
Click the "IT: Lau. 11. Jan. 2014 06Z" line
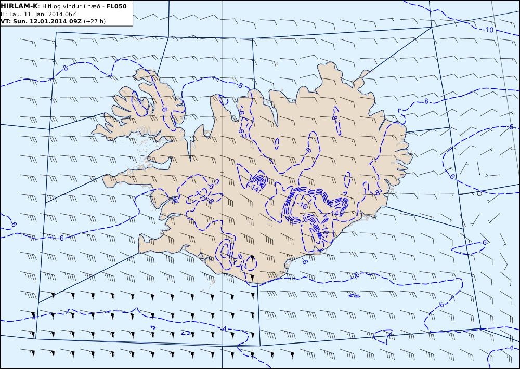(x=38, y=14)
